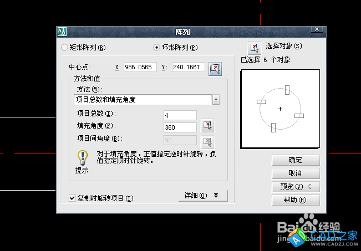The width and height of the screenshot is (361, 251).
Task: Click the polar array preview thumbnail
Action: click(280, 109)
